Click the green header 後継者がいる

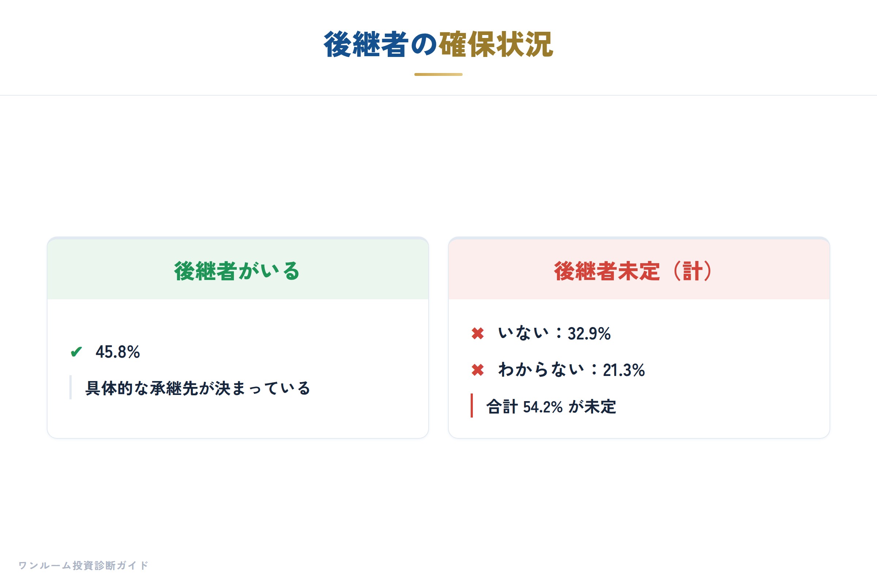pos(238,271)
